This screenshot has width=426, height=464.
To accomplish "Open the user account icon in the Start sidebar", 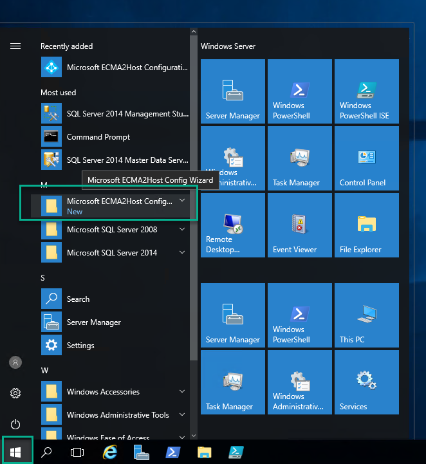I will [15, 362].
